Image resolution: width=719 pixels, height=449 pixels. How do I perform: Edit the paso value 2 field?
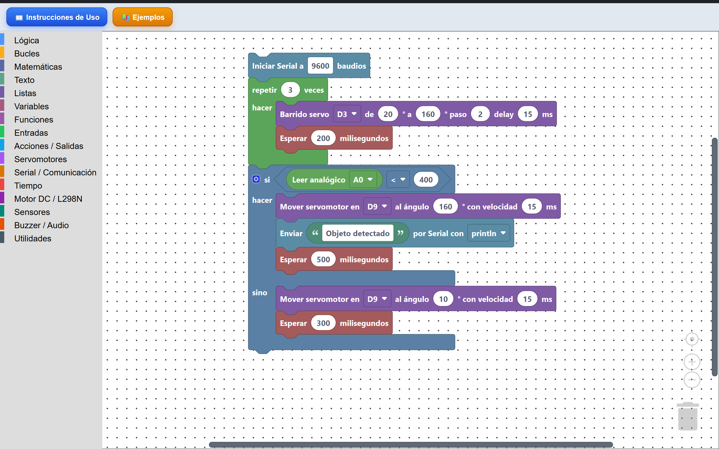click(480, 114)
